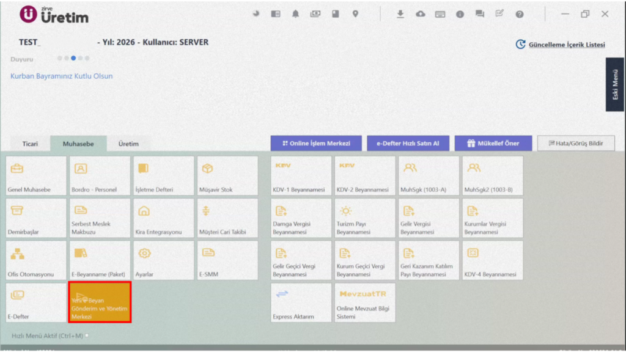Launch the E-Defter module
The height and width of the screenshot is (352, 626).
pyautogui.click(x=36, y=302)
